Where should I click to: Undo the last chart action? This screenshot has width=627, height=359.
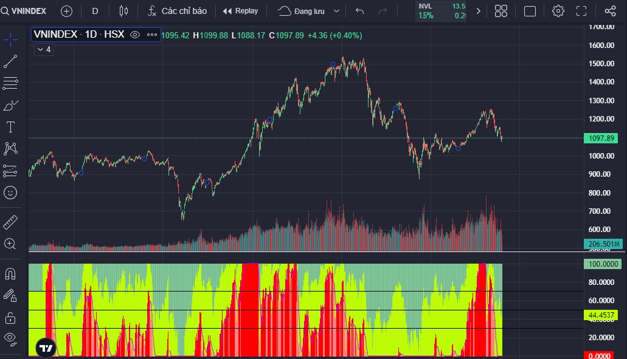click(x=360, y=11)
